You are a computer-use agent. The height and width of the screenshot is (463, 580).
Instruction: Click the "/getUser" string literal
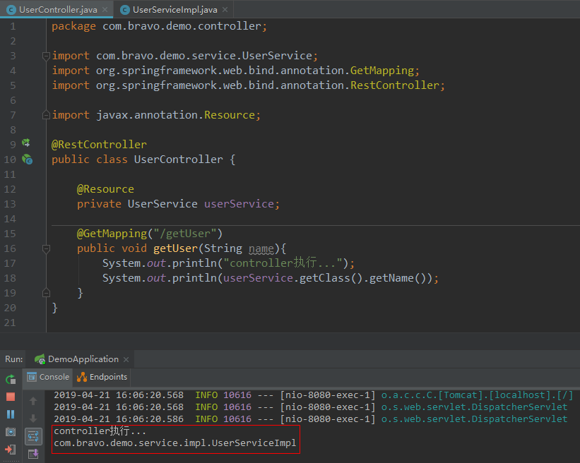coord(185,234)
